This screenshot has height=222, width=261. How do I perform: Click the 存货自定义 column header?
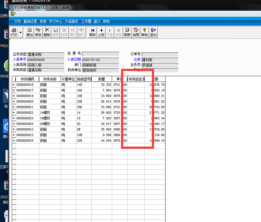(136, 79)
